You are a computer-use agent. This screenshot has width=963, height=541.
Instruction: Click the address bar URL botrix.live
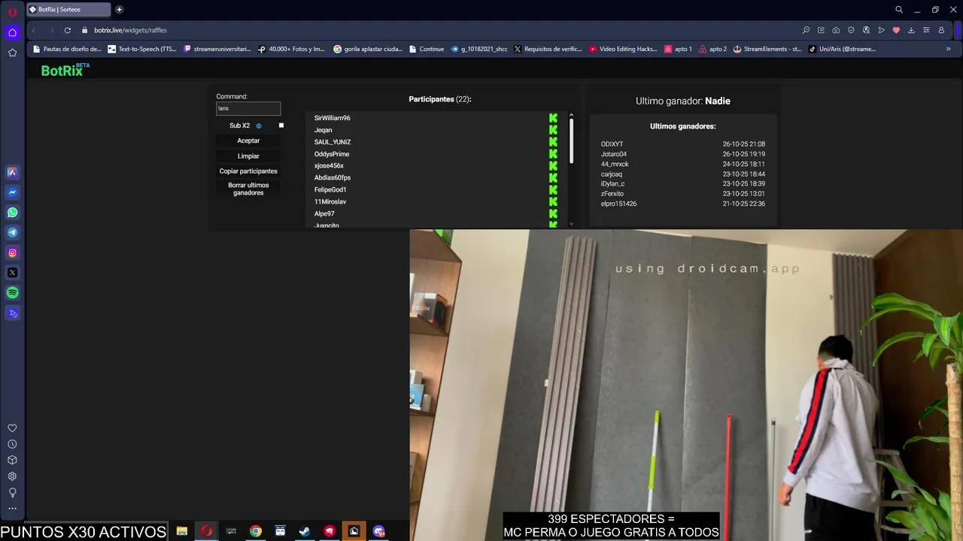pyautogui.click(x=130, y=30)
